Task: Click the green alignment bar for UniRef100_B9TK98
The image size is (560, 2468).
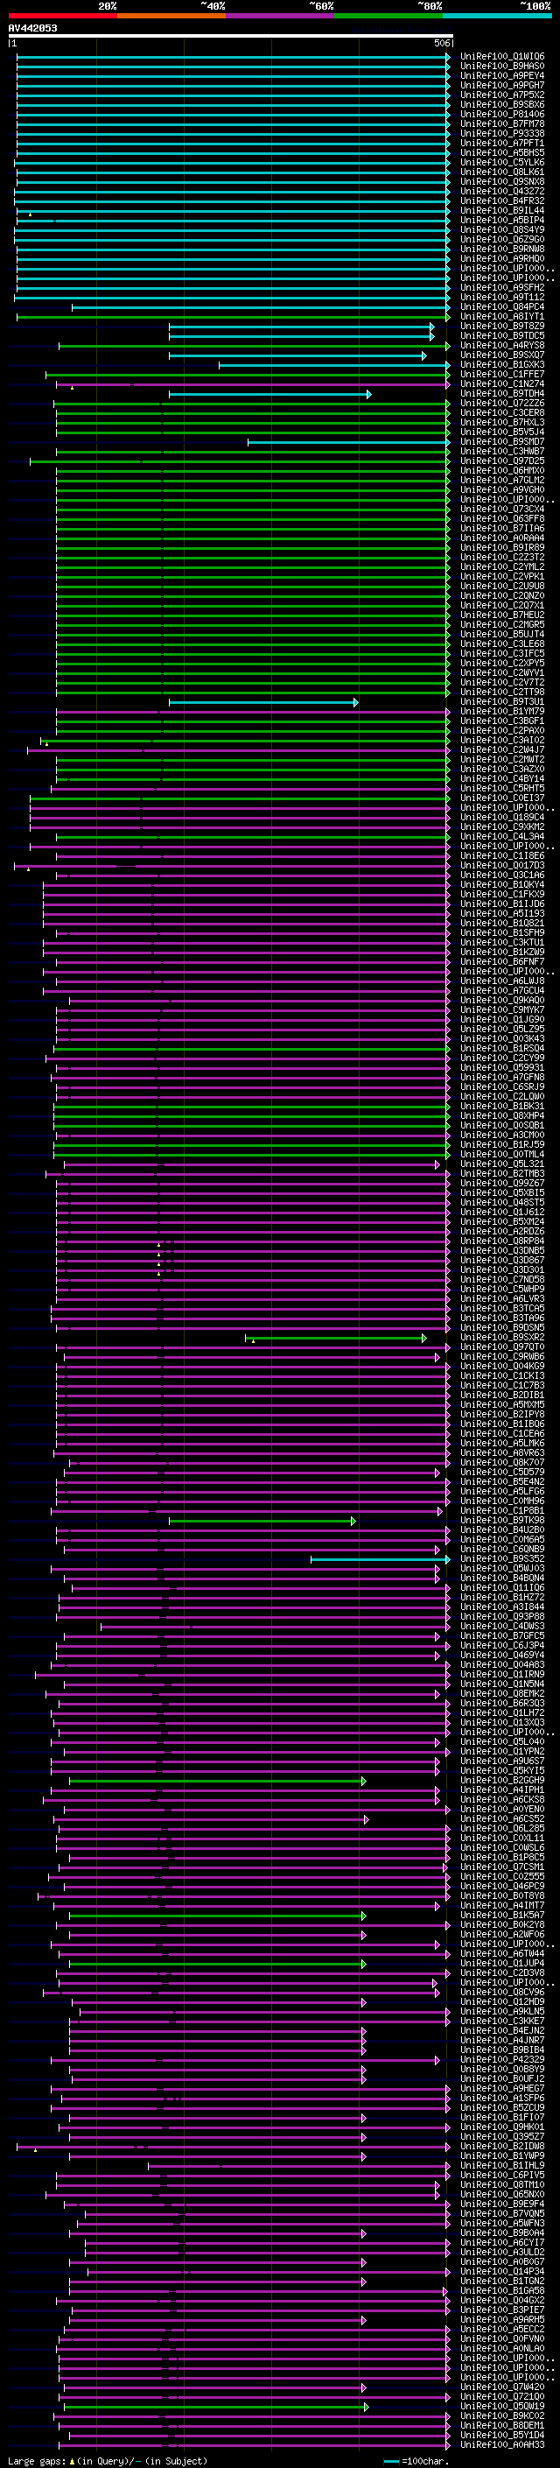Action: point(262,1521)
